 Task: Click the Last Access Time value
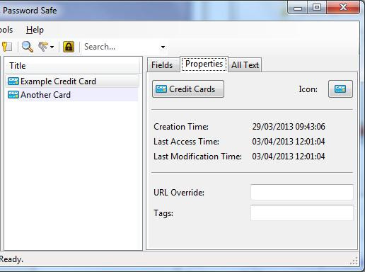pyautogui.click(x=289, y=142)
